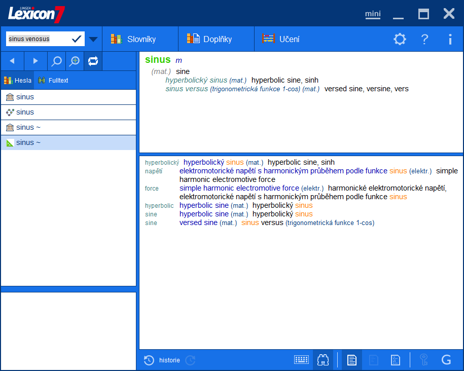The height and width of the screenshot is (371, 464).
Task: Open the on-screen keyboard icon
Action: click(x=301, y=359)
